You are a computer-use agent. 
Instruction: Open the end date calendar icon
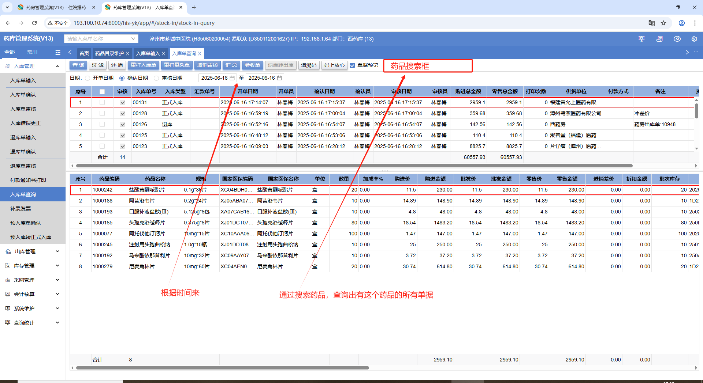click(x=279, y=78)
